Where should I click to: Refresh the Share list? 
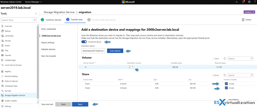click(x=225, y=75)
